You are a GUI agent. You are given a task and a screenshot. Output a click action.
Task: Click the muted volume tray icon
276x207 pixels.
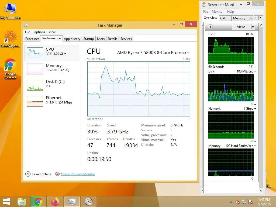pyautogui.click(x=237, y=202)
